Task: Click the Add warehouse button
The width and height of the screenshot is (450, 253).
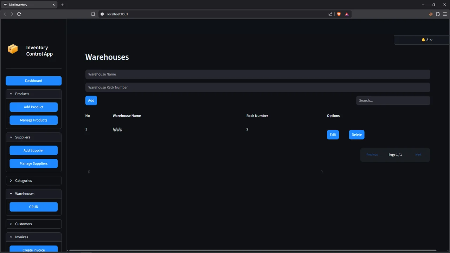Action: coord(91,100)
